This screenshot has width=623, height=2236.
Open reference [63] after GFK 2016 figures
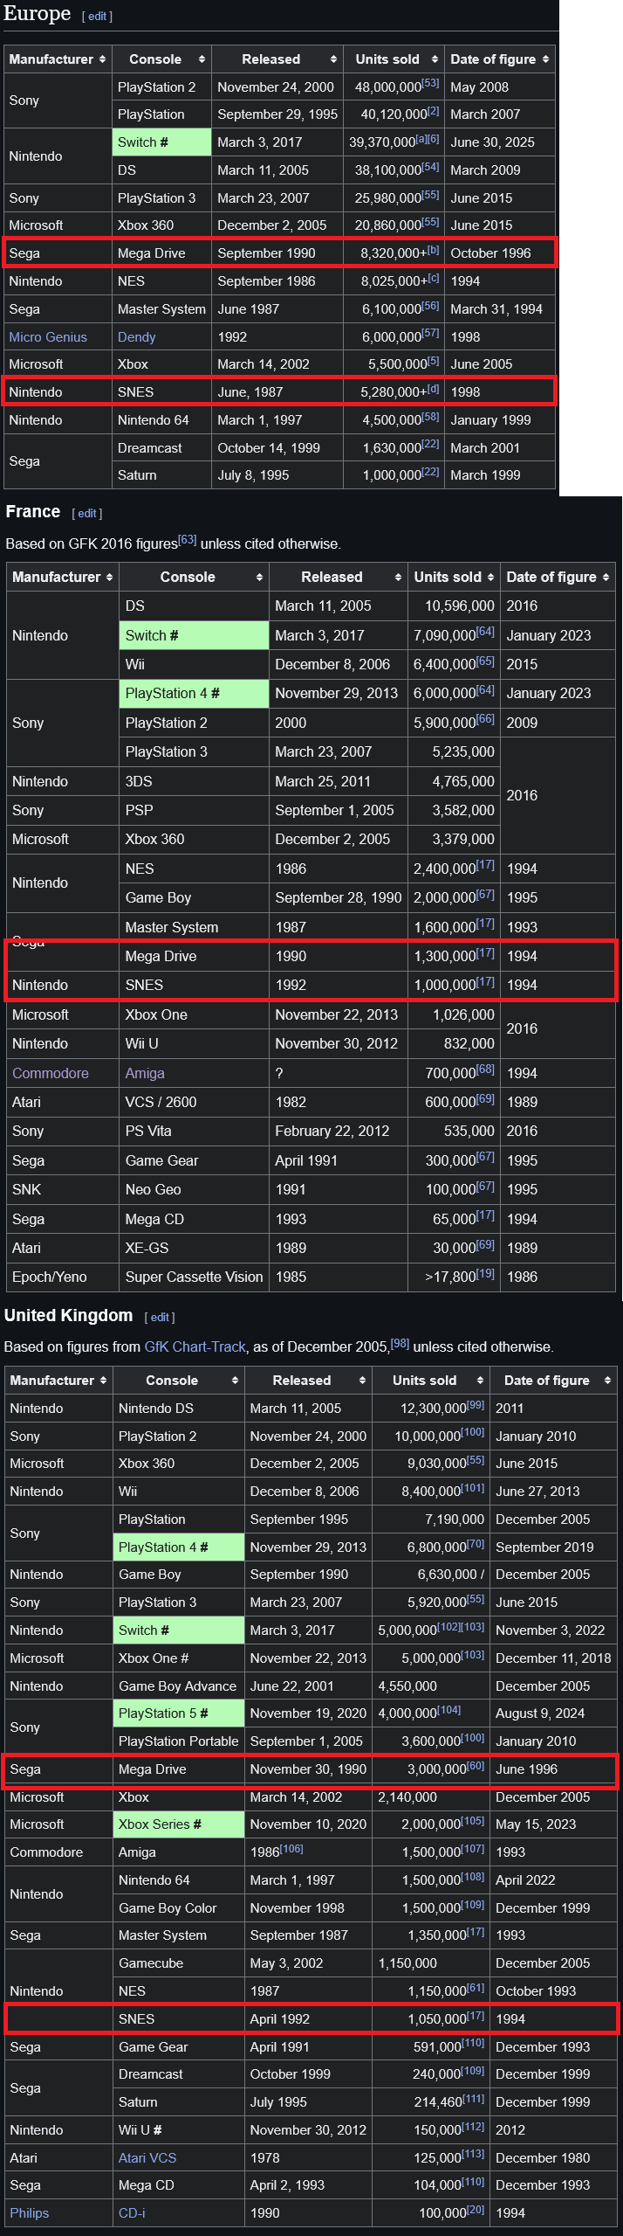click(188, 540)
